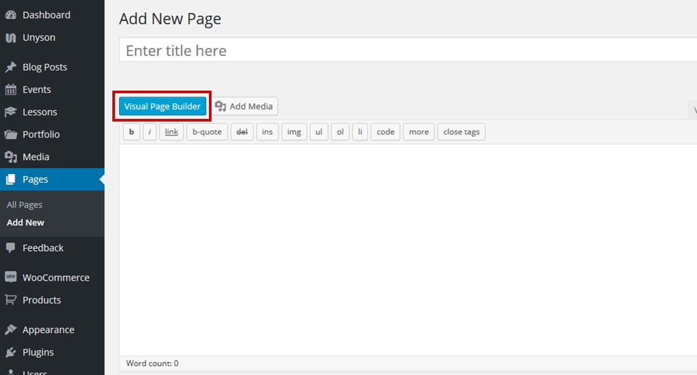The height and width of the screenshot is (375, 697).
Task: Click the Add Media button
Action: point(244,106)
